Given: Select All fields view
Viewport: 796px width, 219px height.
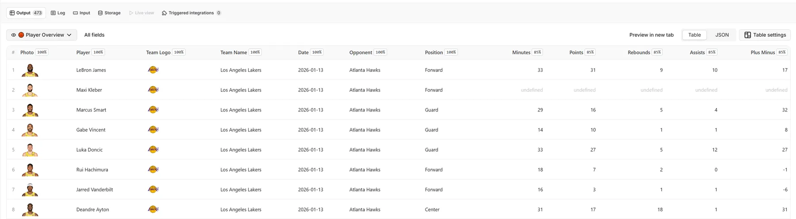Looking at the screenshot, I should click(94, 35).
